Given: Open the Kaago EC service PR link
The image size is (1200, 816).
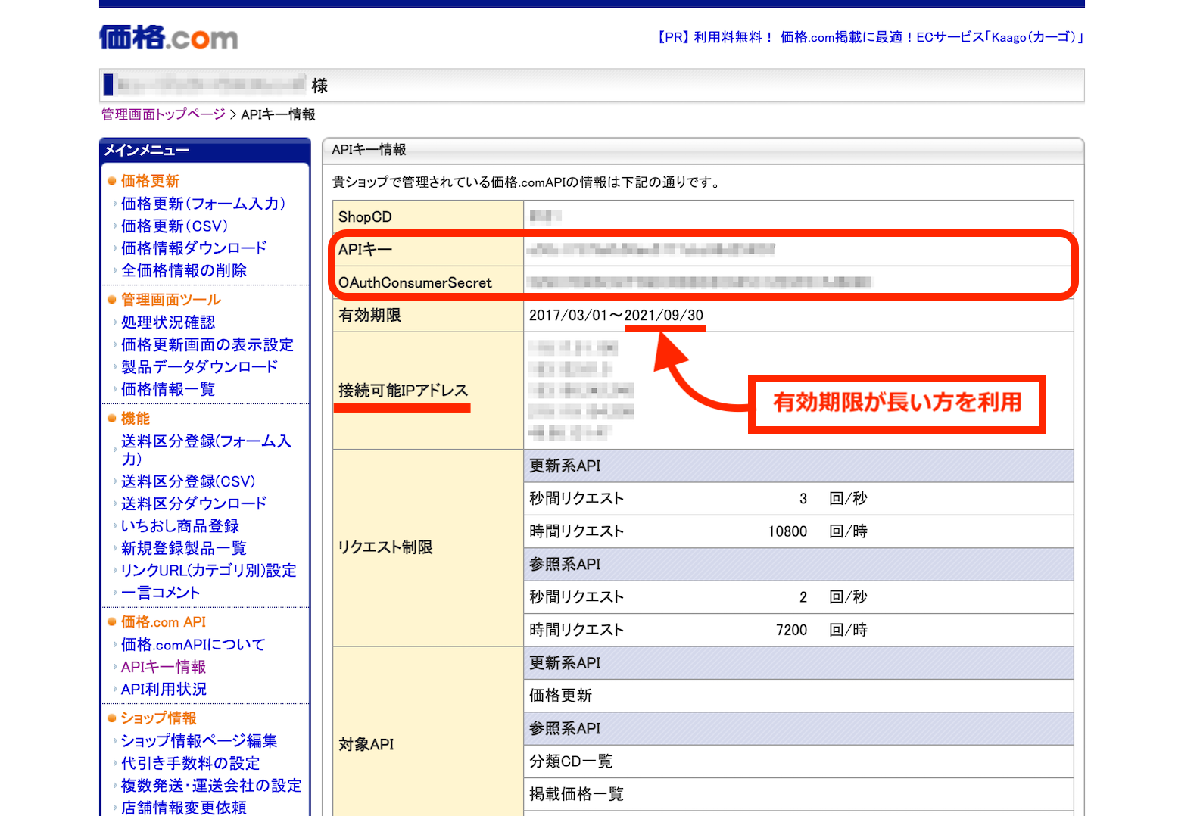Looking at the screenshot, I should pyautogui.click(x=869, y=37).
